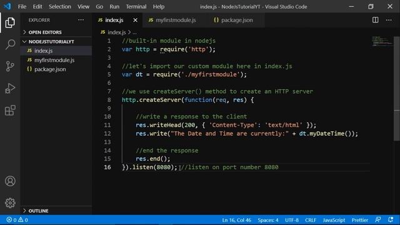Image resolution: width=400 pixels, height=225 pixels.
Task: Click UTF-8 encoding in status bar
Action: pyautogui.click(x=292, y=219)
